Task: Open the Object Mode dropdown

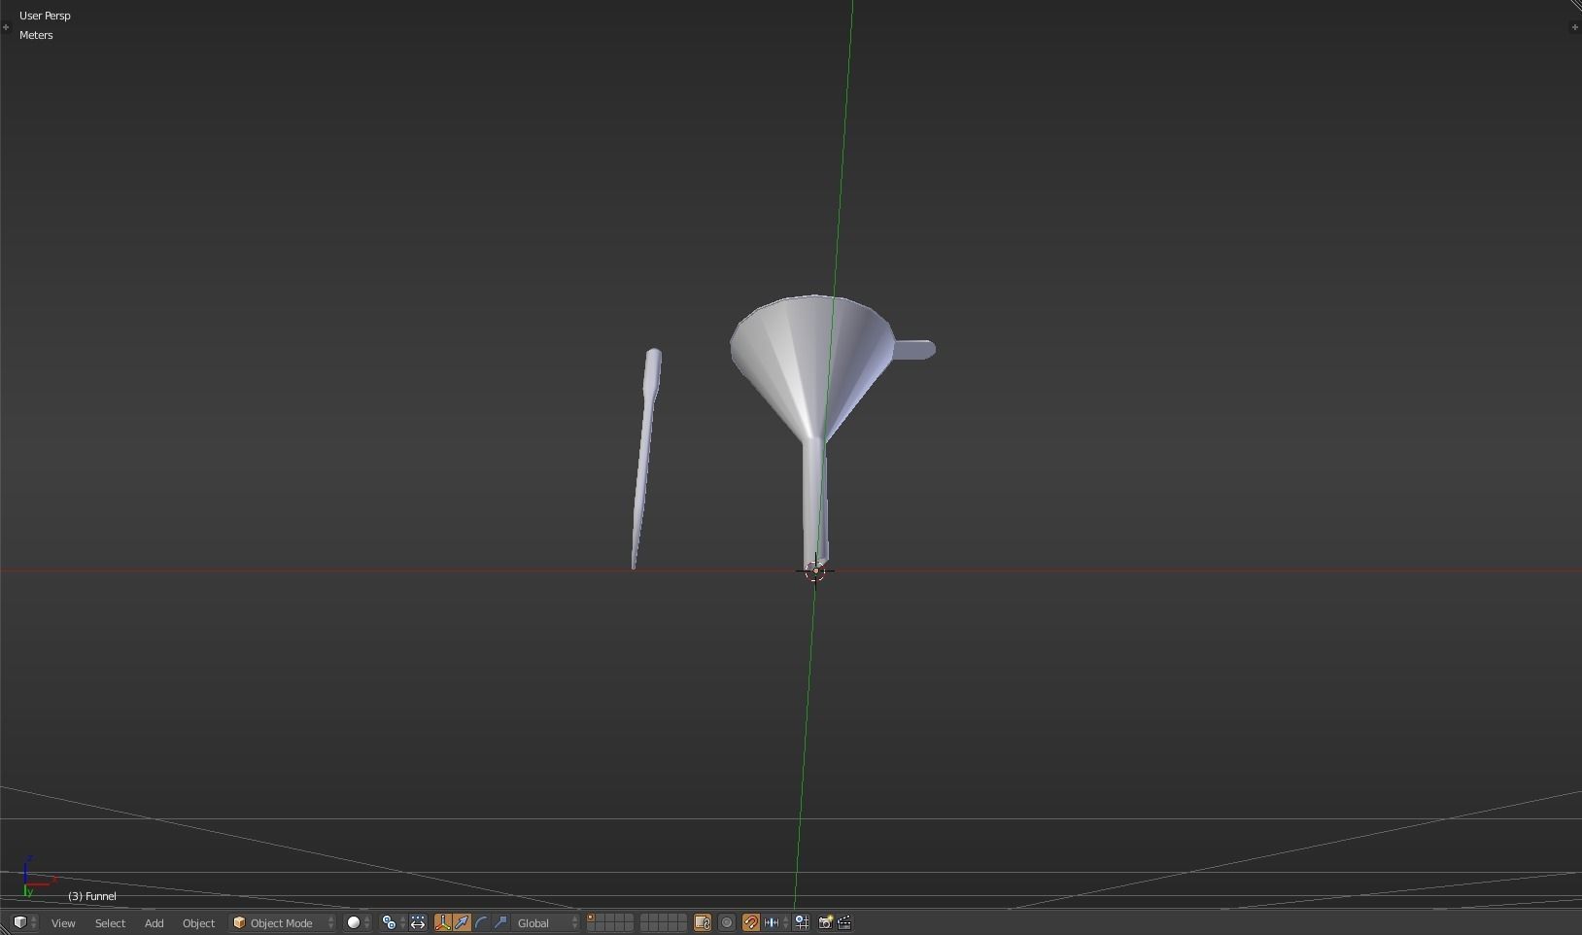Action: pos(283,922)
